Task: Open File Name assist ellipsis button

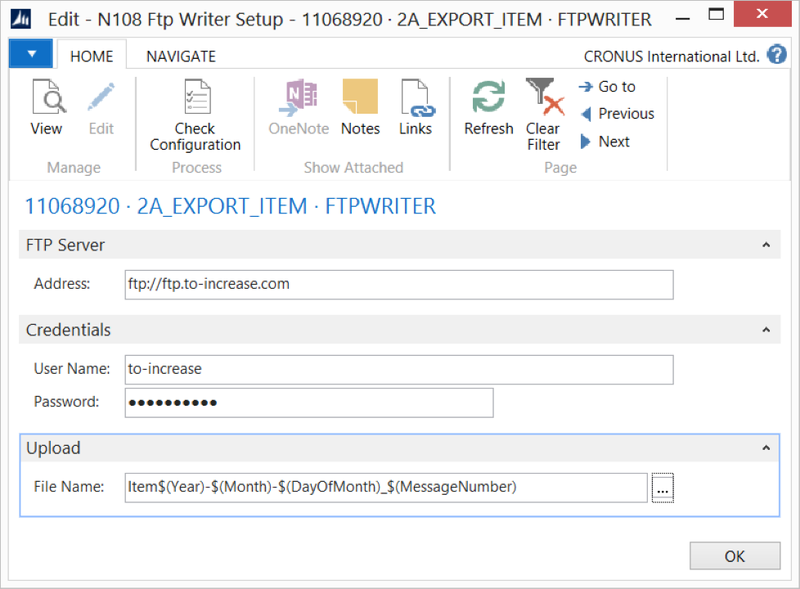Action: point(663,488)
